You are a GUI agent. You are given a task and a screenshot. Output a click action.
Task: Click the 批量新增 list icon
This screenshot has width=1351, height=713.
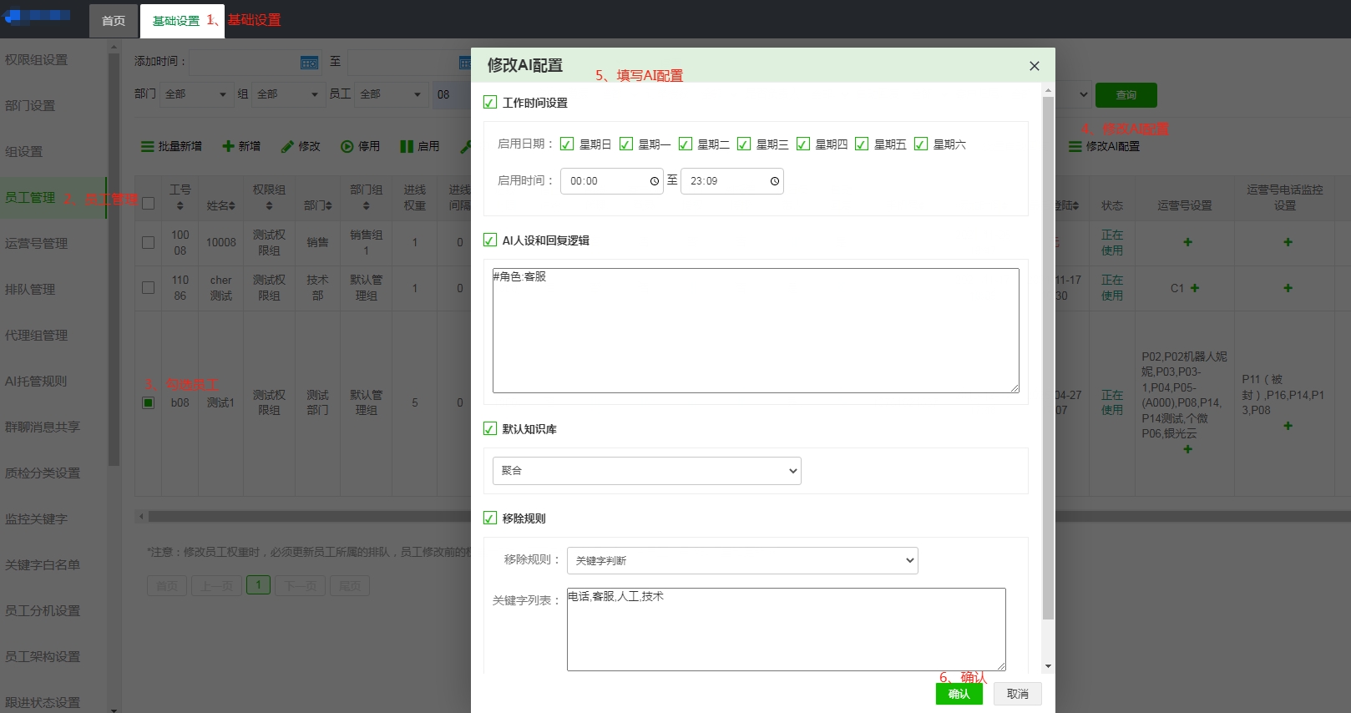(x=147, y=146)
